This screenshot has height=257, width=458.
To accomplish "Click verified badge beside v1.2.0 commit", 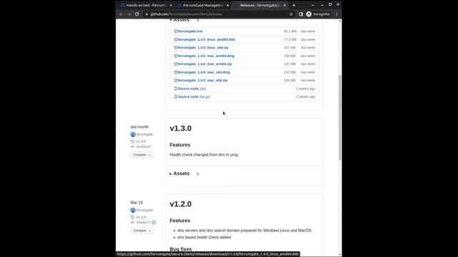I will click(x=154, y=223).
